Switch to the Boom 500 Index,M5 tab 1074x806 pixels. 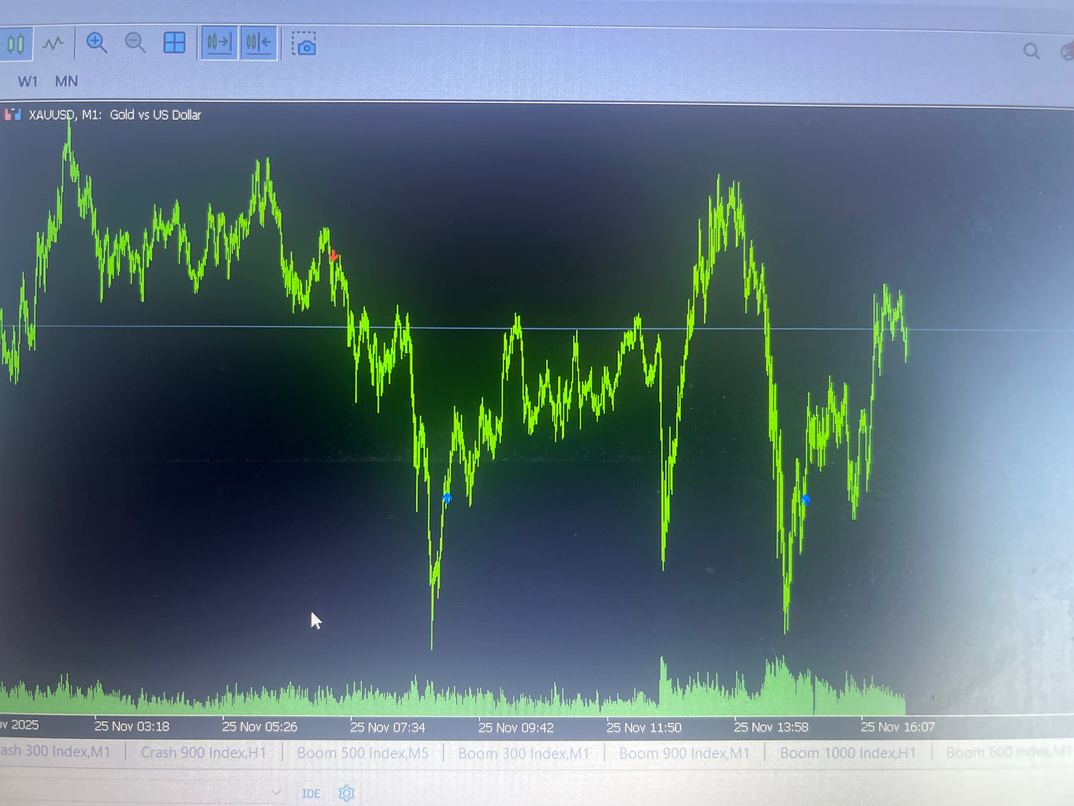point(363,752)
